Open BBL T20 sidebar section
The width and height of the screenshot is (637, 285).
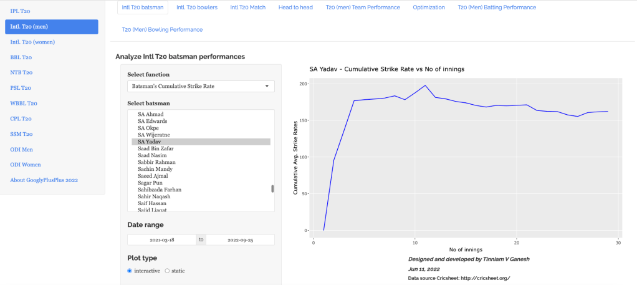point(21,57)
